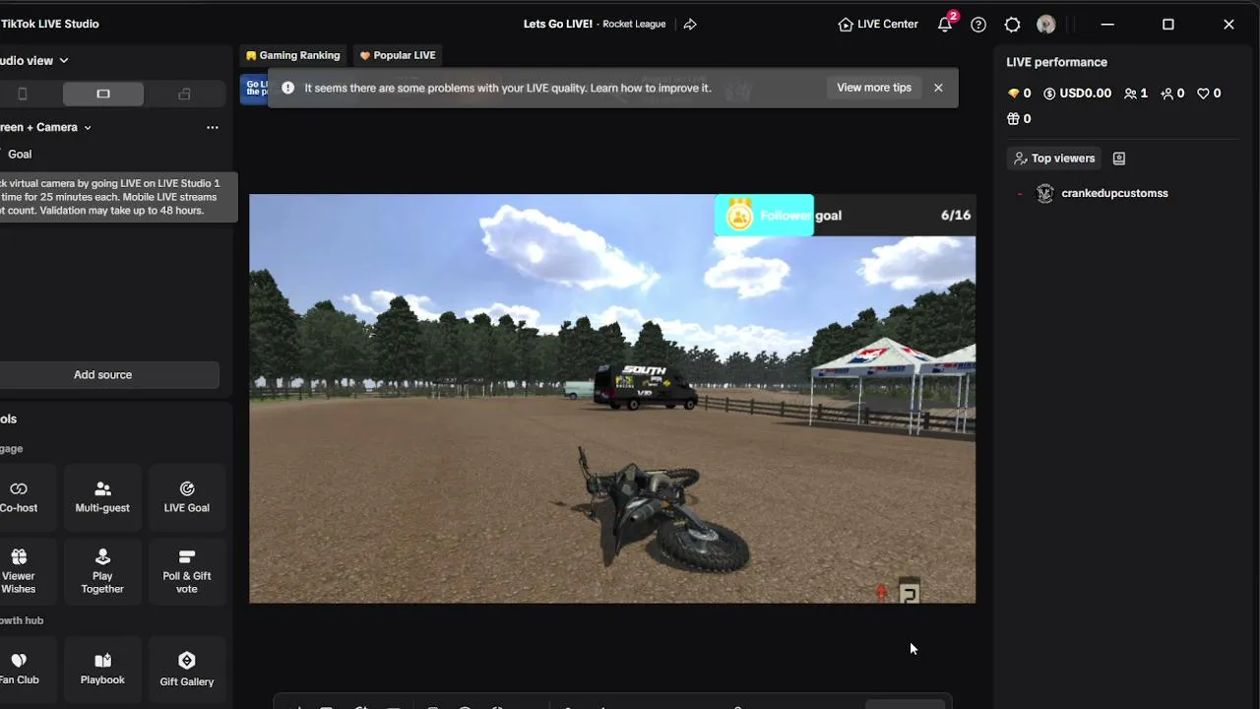The width and height of the screenshot is (1260, 709).
Task: Click the viewers count stat
Action: point(1136,94)
